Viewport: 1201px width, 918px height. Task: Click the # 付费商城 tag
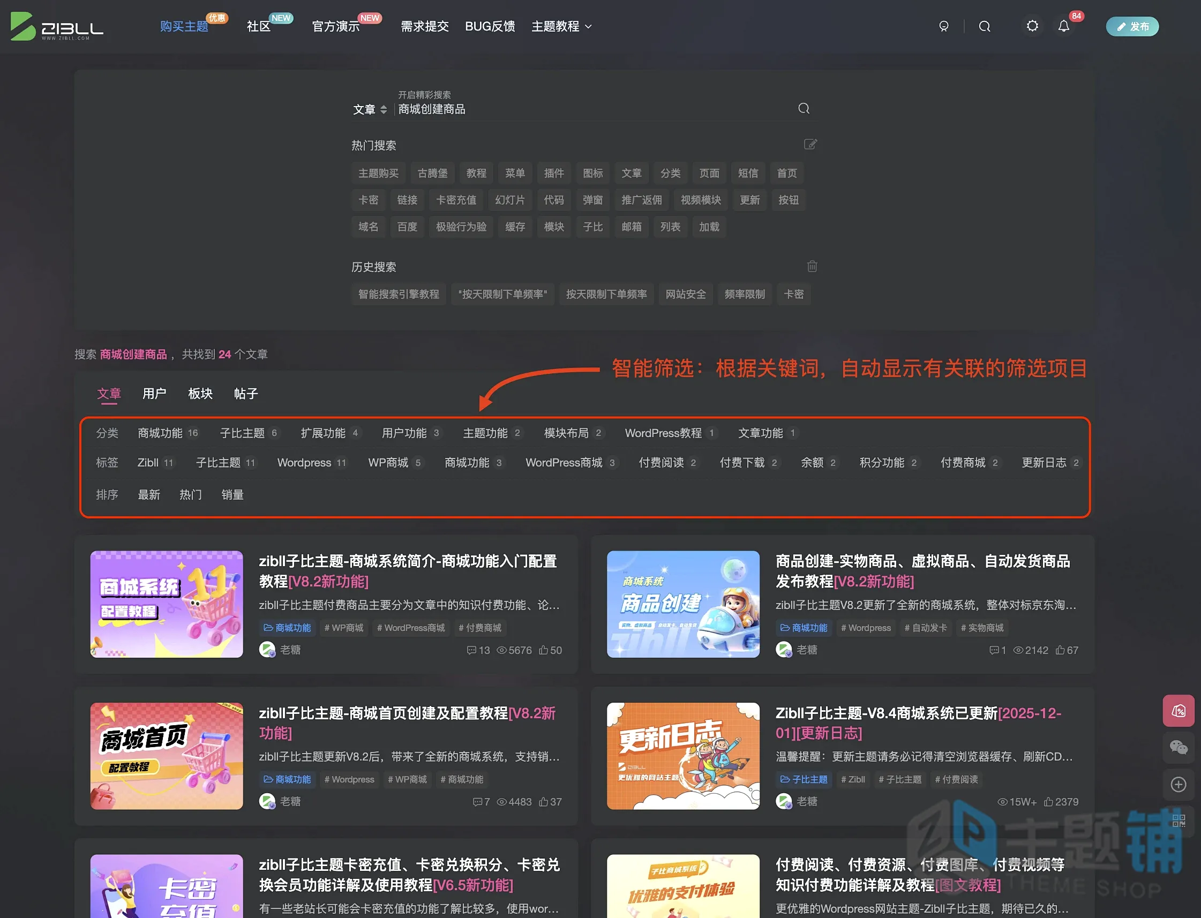pyautogui.click(x=480, y=628)
